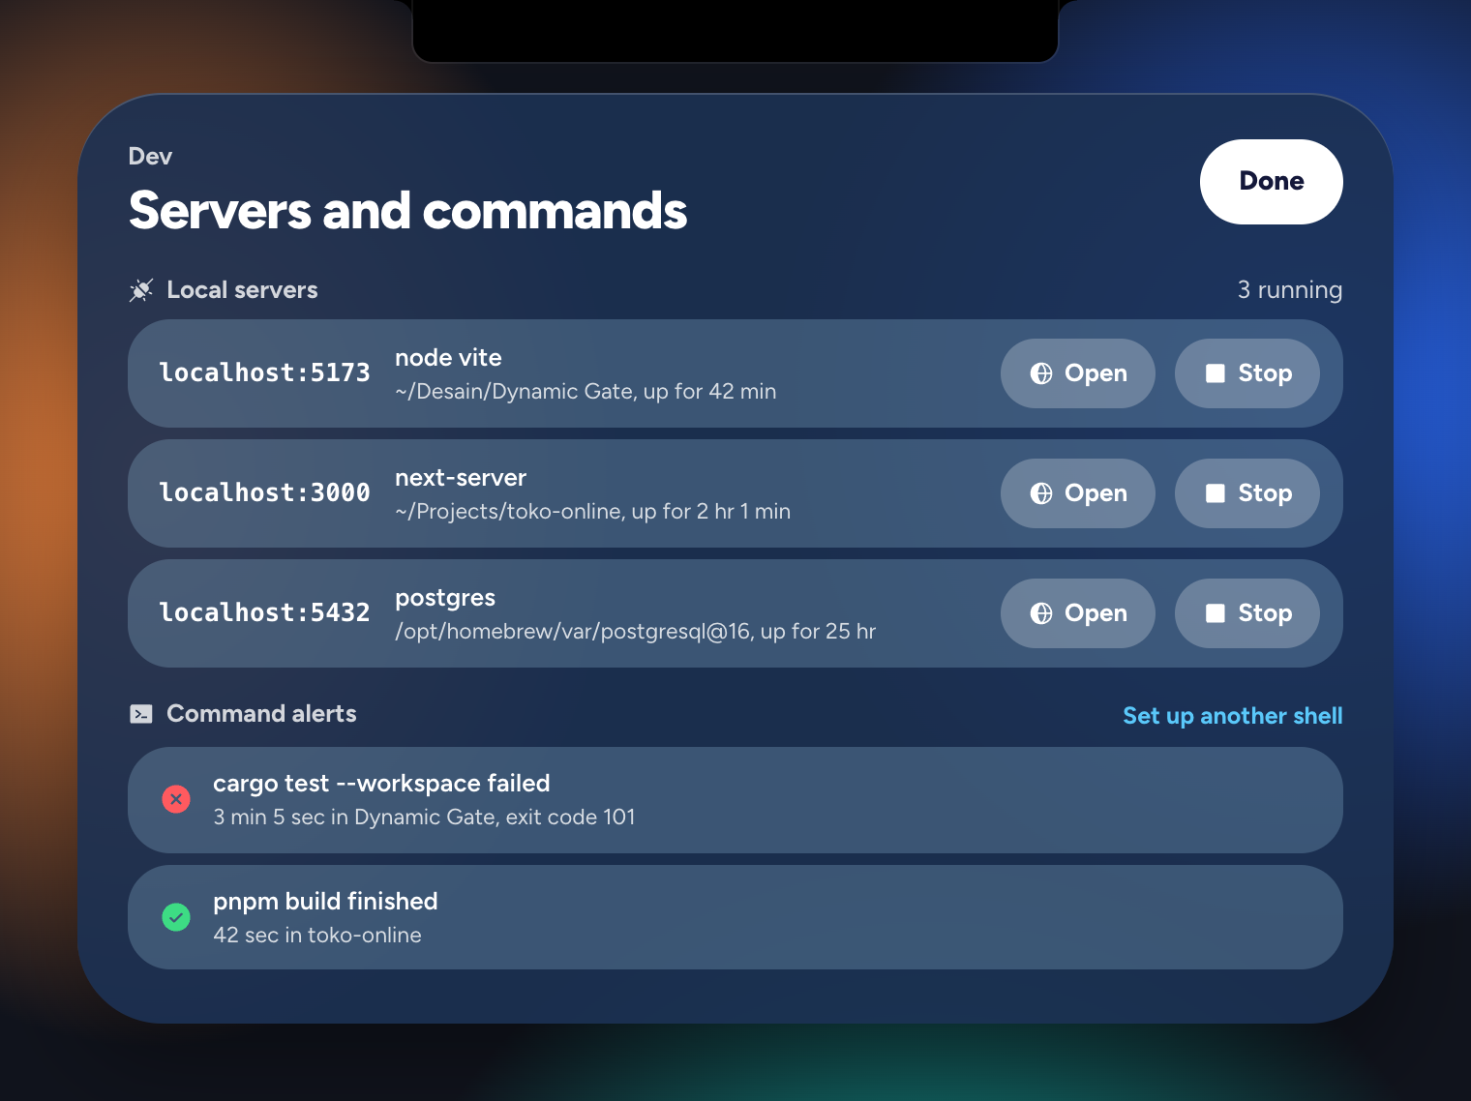Screen dimensions: 1471x1101
Task: Click the red failed icon for cargo test
Action: [176, 799]
